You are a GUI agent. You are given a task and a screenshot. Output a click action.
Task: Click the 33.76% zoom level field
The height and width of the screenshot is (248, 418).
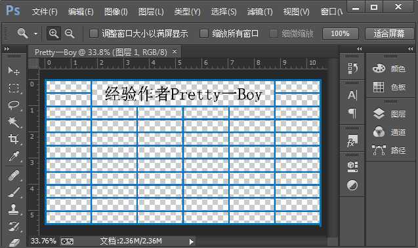[x=43, y=241]
